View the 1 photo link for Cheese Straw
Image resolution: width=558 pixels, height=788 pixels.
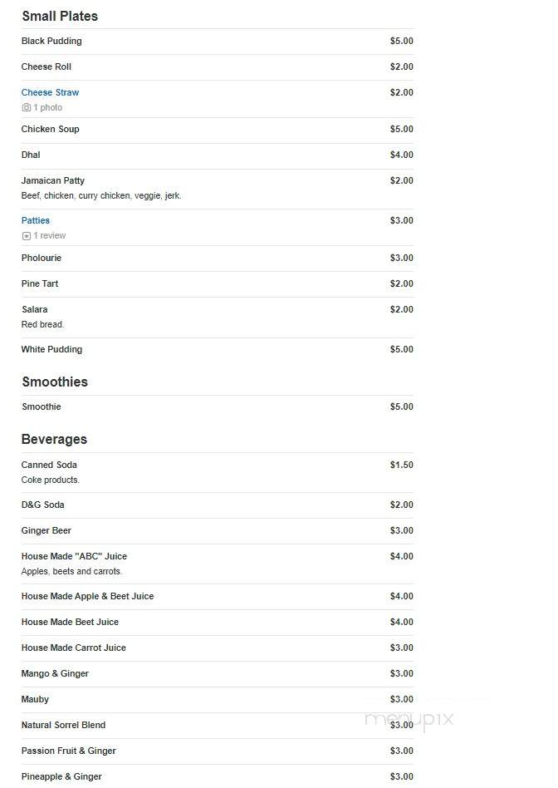point(47,107)
